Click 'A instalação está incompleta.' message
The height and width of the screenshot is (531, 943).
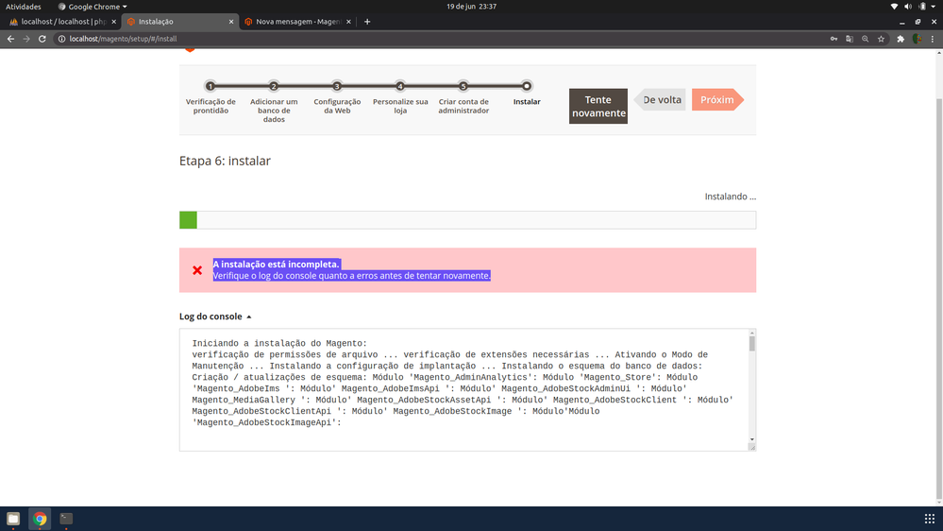click(x=277, y=265)
